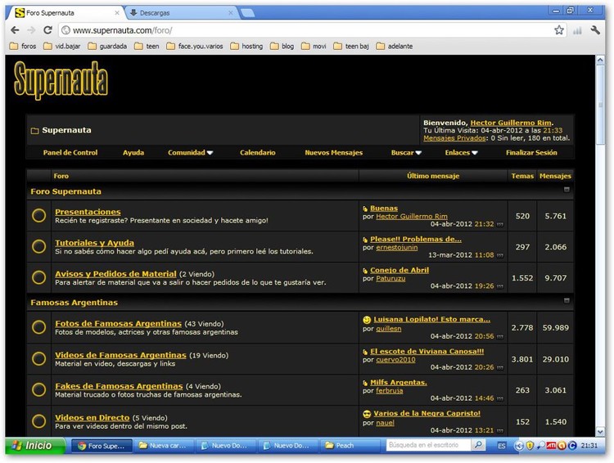The image size is (614, 463).
Task: Collapse the Foro Supernauta category
Action: coord(566,190)
